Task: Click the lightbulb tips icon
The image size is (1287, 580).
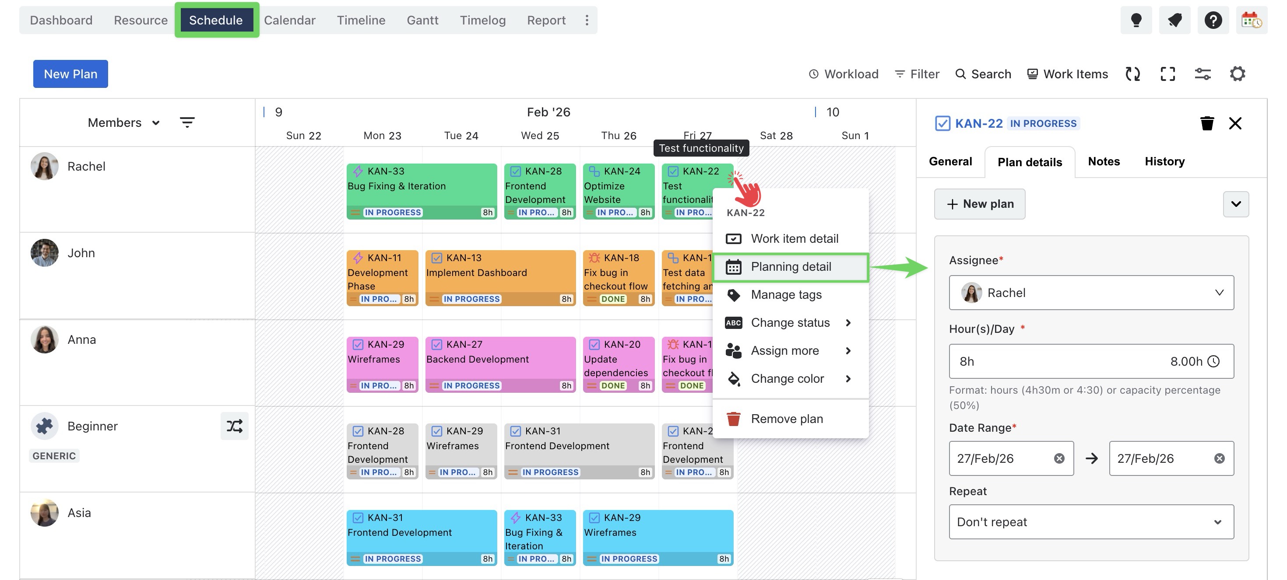Action: pyautogui.click(x=1136, y=21)
